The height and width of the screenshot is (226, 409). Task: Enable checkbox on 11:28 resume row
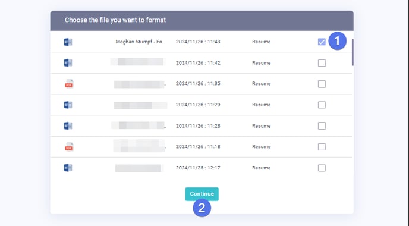(322, 126)
